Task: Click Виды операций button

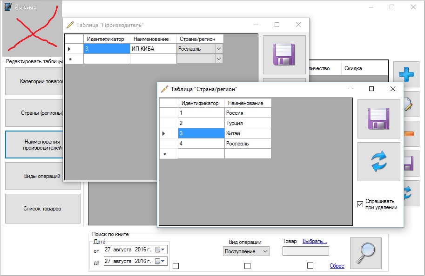Action: tap(42, 176)
